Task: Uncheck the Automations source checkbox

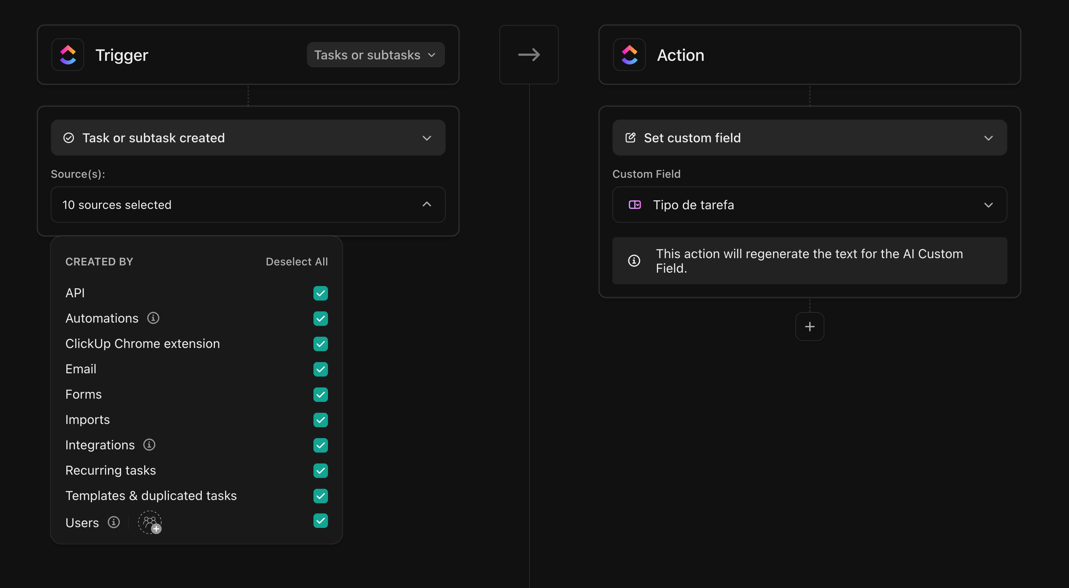Action: (320, 319)
